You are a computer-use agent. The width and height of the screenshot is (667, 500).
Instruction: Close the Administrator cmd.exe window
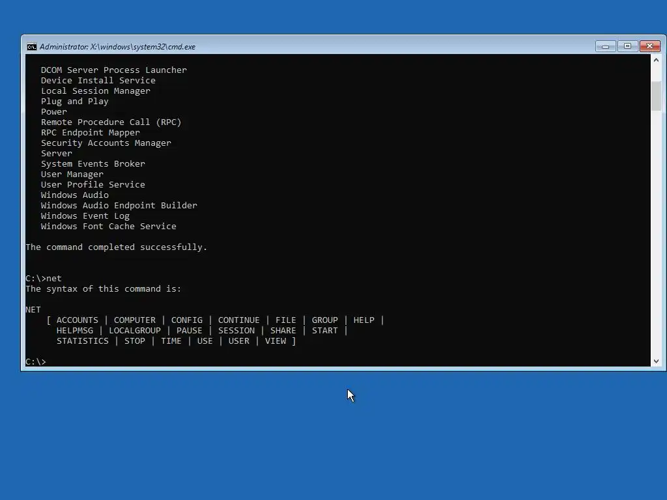pyautogui.click(x=650, y=46)
